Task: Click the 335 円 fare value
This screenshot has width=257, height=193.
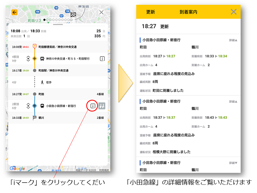Action: click(99, 36)
